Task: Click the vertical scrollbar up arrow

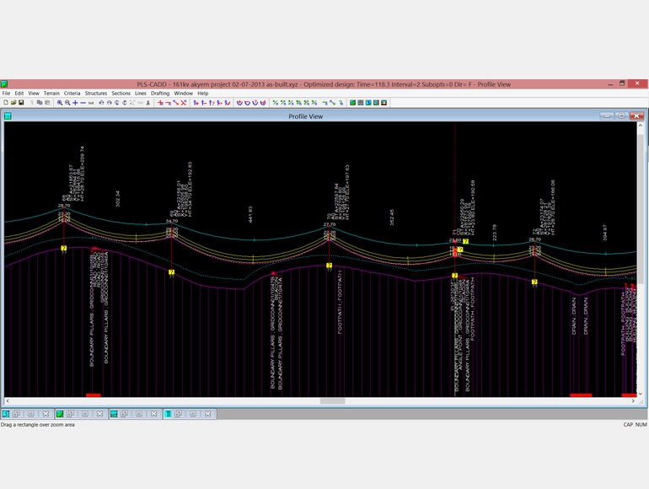Action: pos(641,125)
